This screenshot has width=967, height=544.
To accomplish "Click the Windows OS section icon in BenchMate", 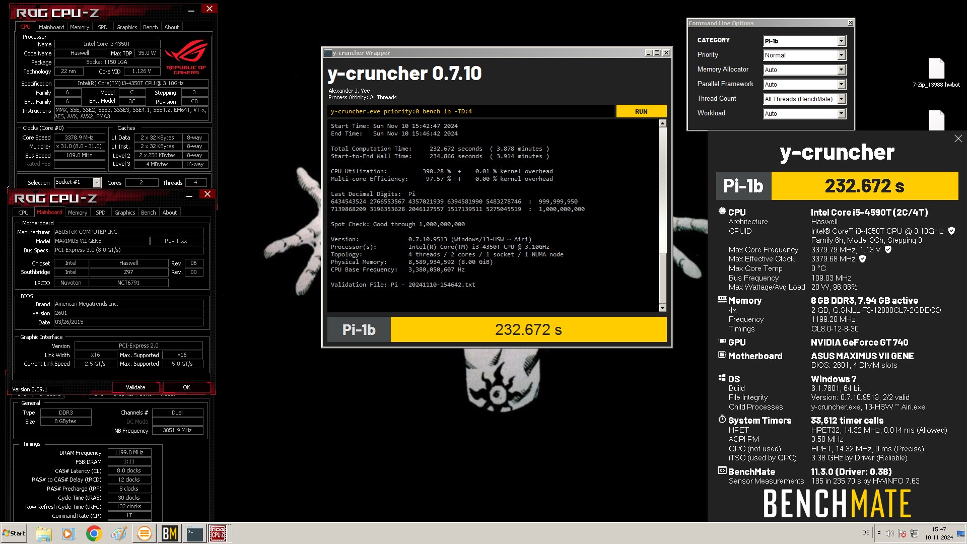I will (x=722, y=378).
